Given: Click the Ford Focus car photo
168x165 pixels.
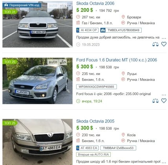Looking at the screenshot, I should (37, 81).
